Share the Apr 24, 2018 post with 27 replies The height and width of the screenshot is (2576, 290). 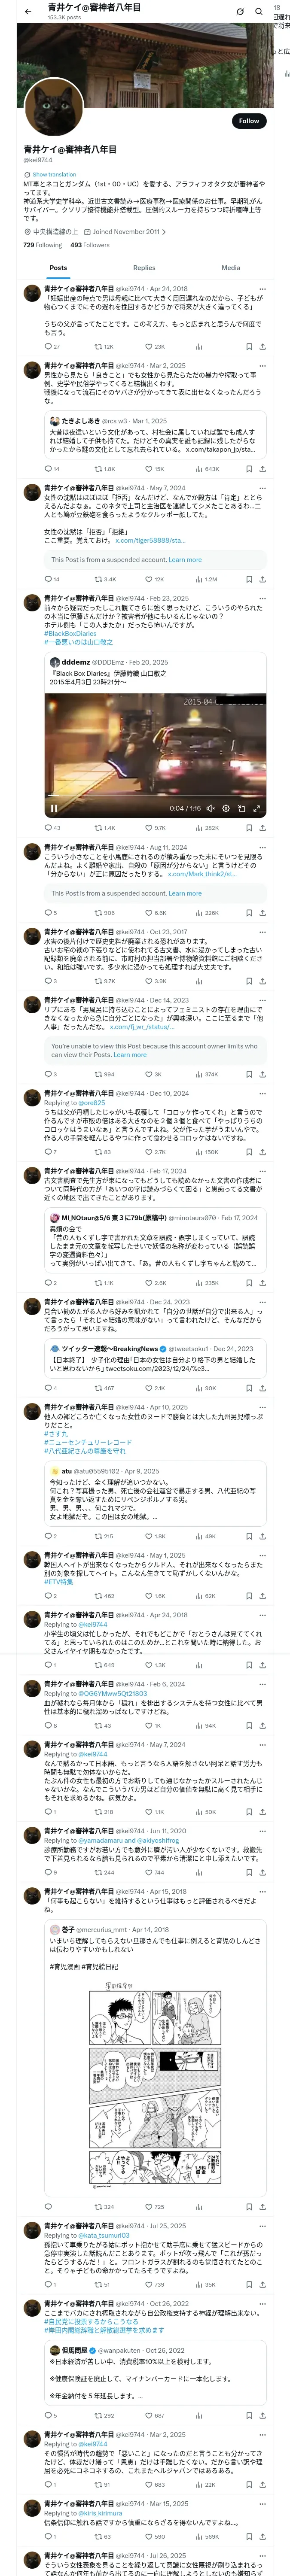[x=262, y=346]
